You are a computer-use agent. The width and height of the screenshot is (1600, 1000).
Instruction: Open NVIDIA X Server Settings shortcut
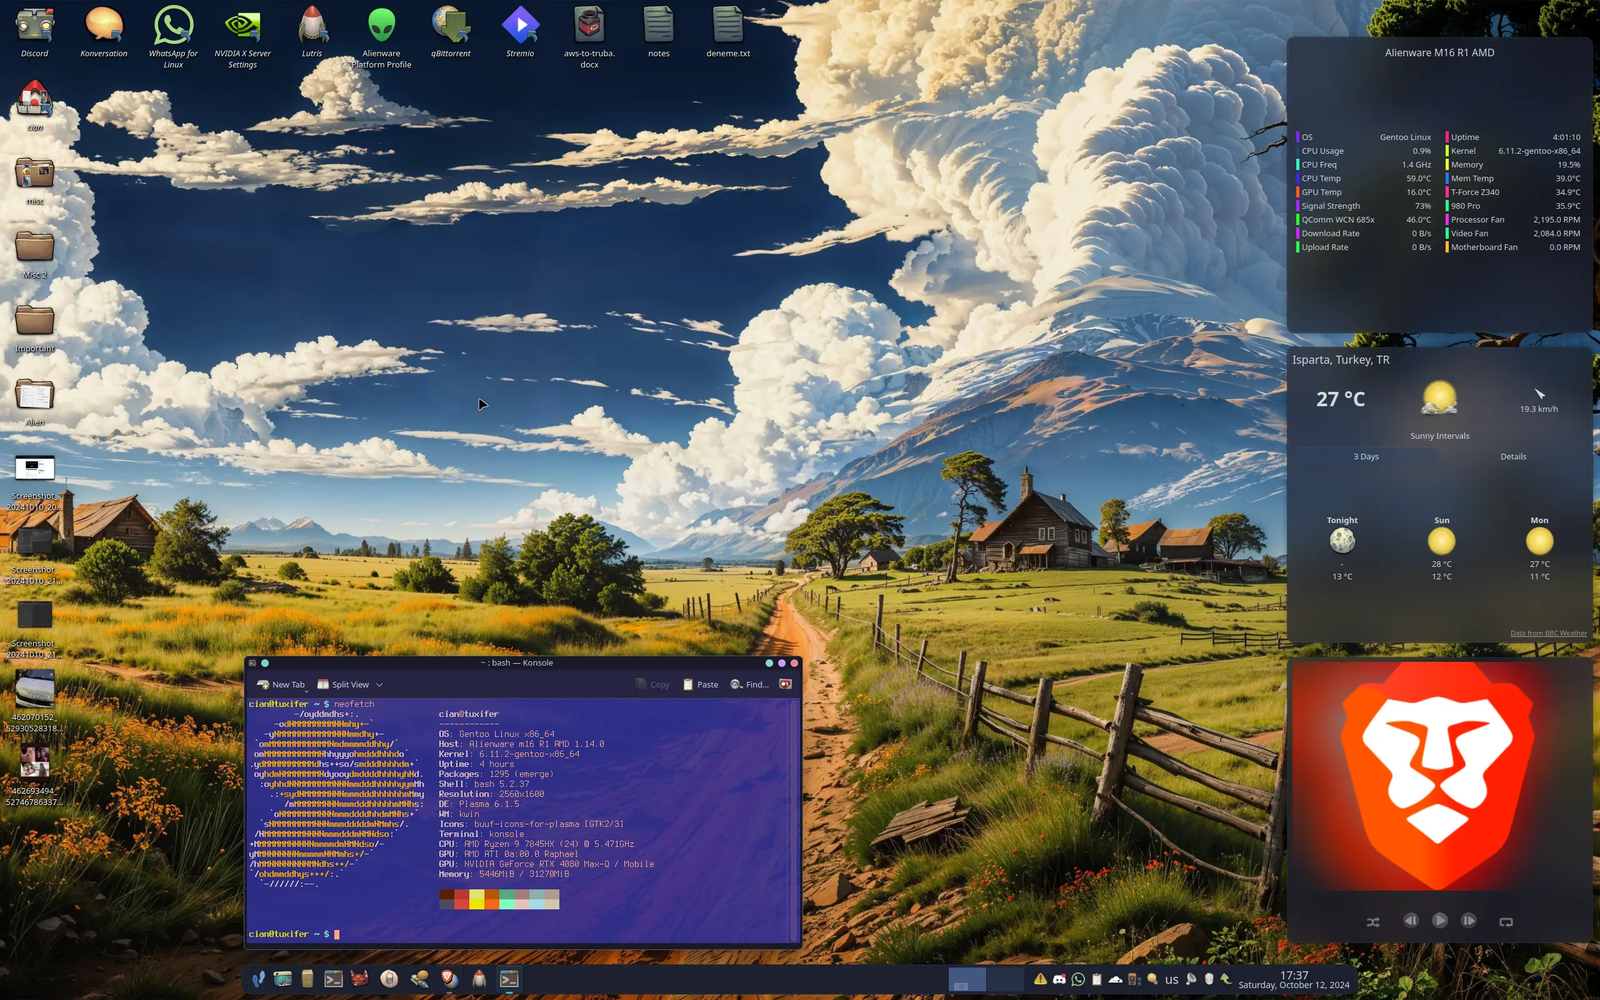click(x=242, y=36)
